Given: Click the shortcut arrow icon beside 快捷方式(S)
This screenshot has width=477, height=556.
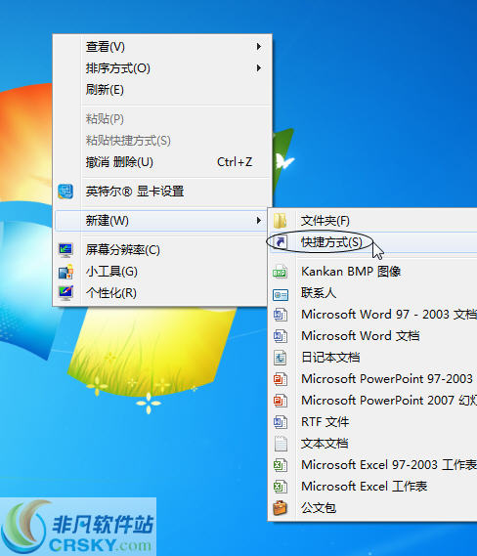Looking at the screenshot, I should (281, 242).
